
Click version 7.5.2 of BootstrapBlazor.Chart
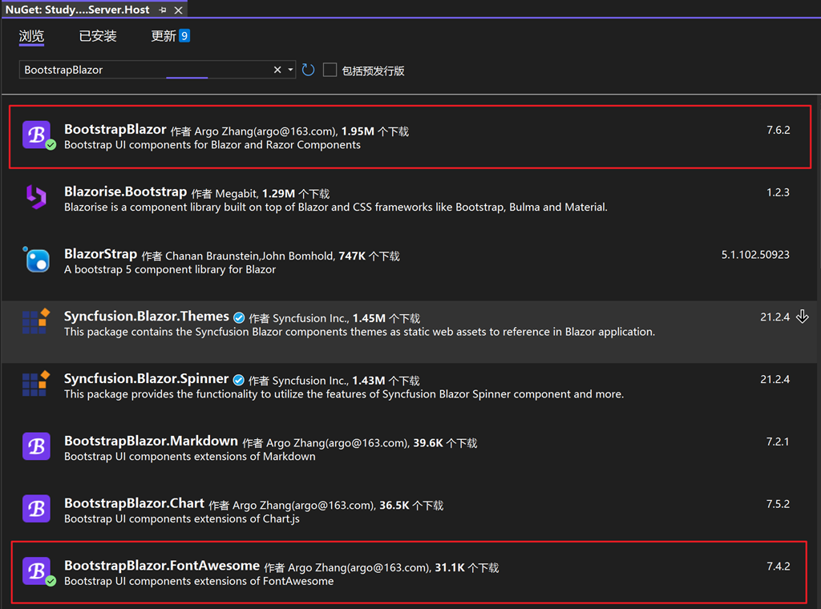pyautogui.click(x=778, y=504)
